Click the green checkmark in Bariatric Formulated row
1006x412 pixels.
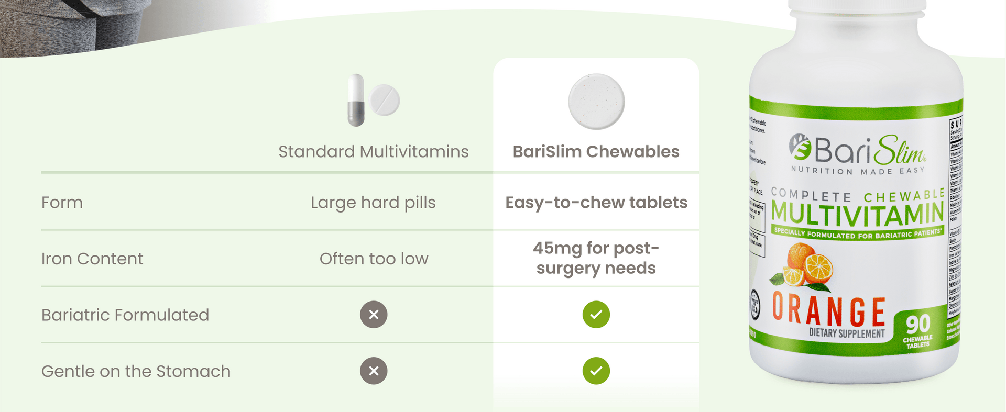click(596, 315)
